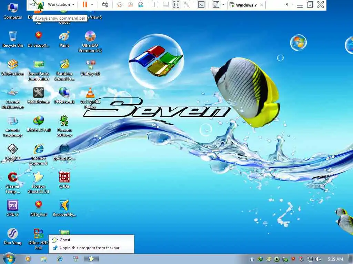Open the snapshot manager icon
353x264 pixels.
pos(141,4)
